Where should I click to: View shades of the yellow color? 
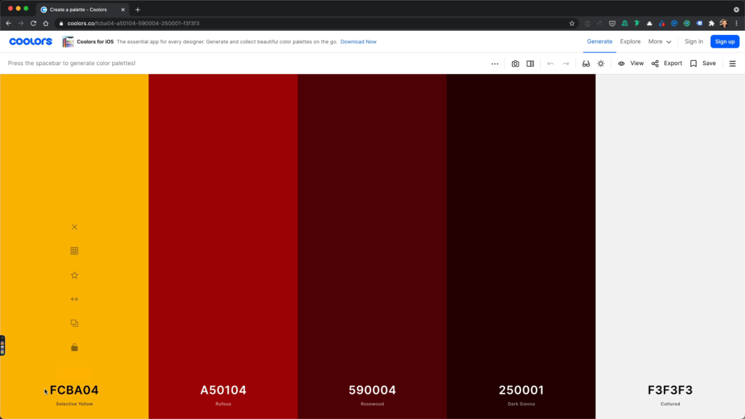(x=74, y=251)
